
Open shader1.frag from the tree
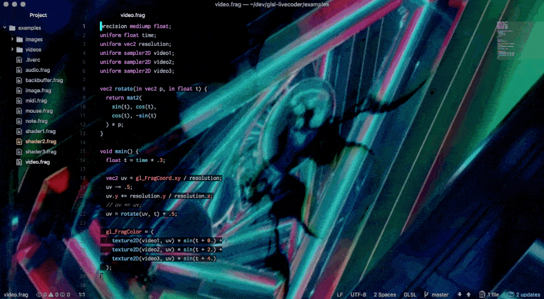[40, 131]
